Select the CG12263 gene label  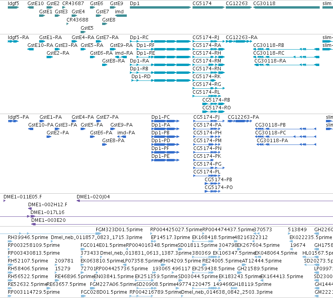[x=237, y=4]
